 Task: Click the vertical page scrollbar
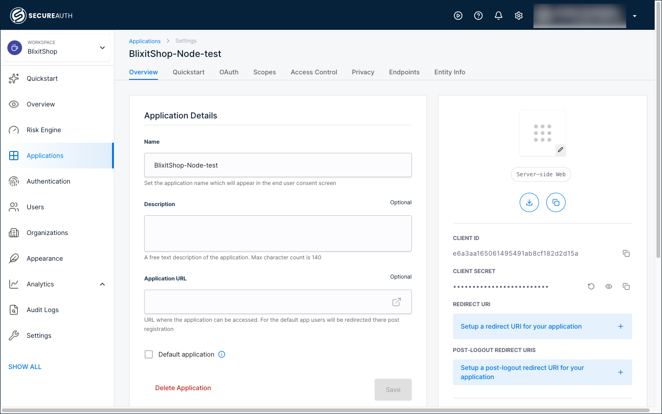point(658,130)
